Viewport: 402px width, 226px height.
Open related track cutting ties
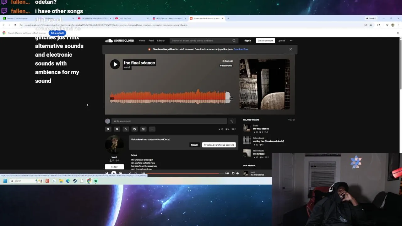[x=269, y=141]
